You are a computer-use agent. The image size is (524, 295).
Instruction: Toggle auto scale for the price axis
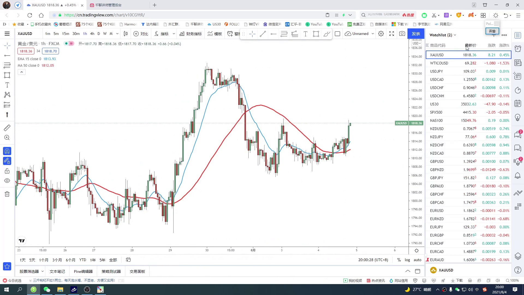tap(417, 260)
